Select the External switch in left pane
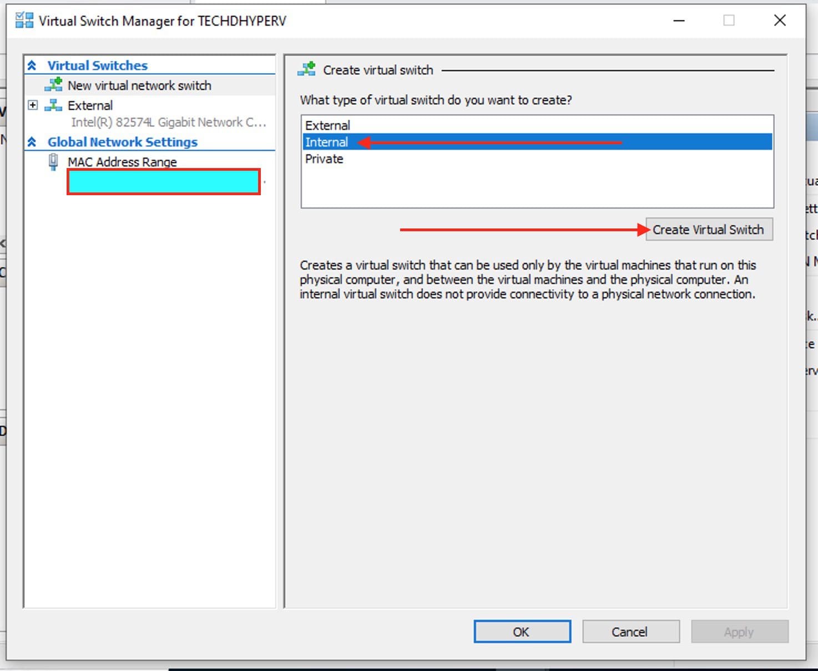 point(90,105)
